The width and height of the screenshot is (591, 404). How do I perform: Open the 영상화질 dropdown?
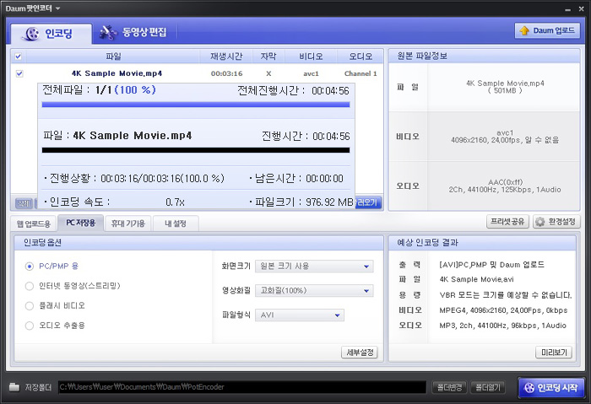[314, 291]
